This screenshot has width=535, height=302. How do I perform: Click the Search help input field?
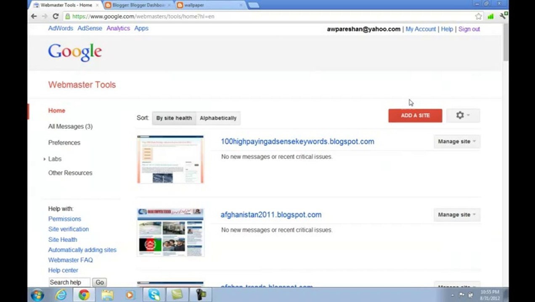click(69, 282)
